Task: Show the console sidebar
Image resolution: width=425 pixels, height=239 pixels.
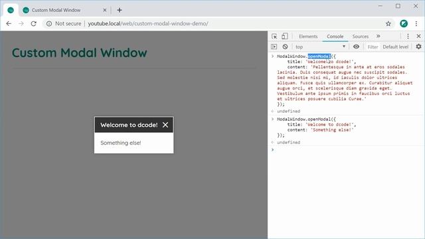Action: [274, 46]
